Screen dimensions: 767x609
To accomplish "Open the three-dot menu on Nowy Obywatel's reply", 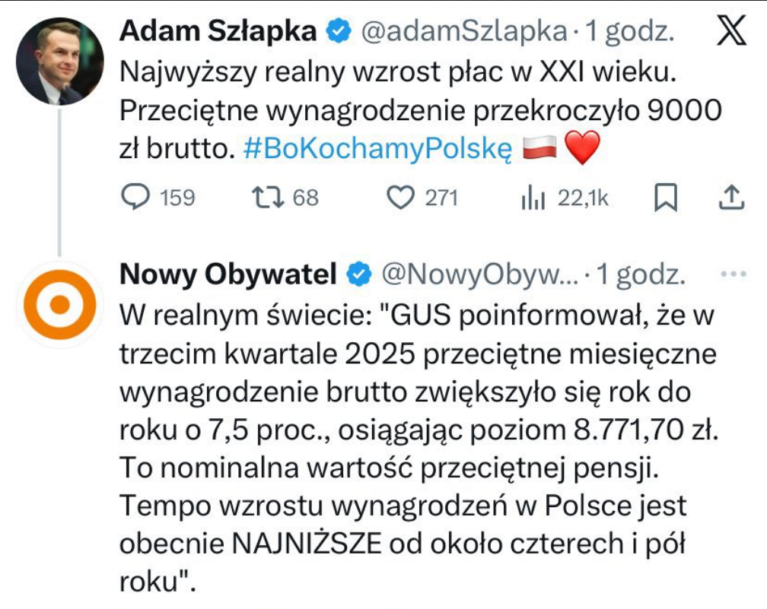I will click(x=733, y=274).
